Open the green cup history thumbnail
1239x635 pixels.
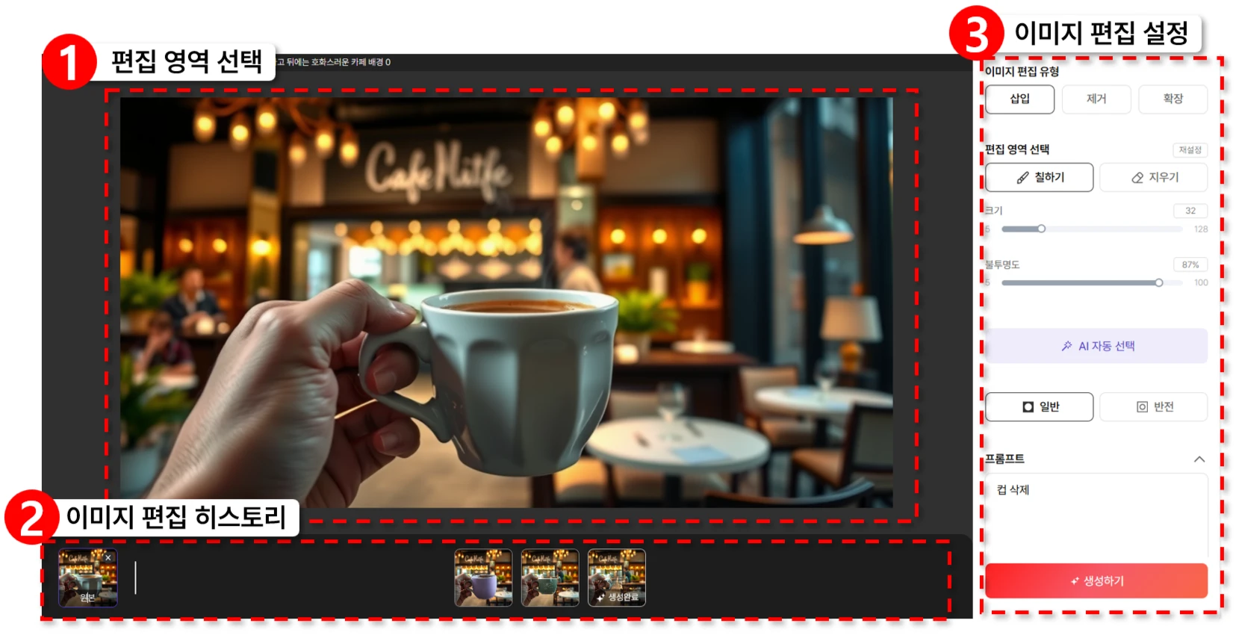coord(550,577)
